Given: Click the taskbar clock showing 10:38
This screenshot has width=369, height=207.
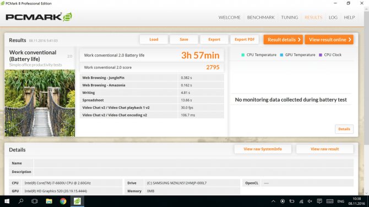Looking at the screenshot, I should pos(356,201).
